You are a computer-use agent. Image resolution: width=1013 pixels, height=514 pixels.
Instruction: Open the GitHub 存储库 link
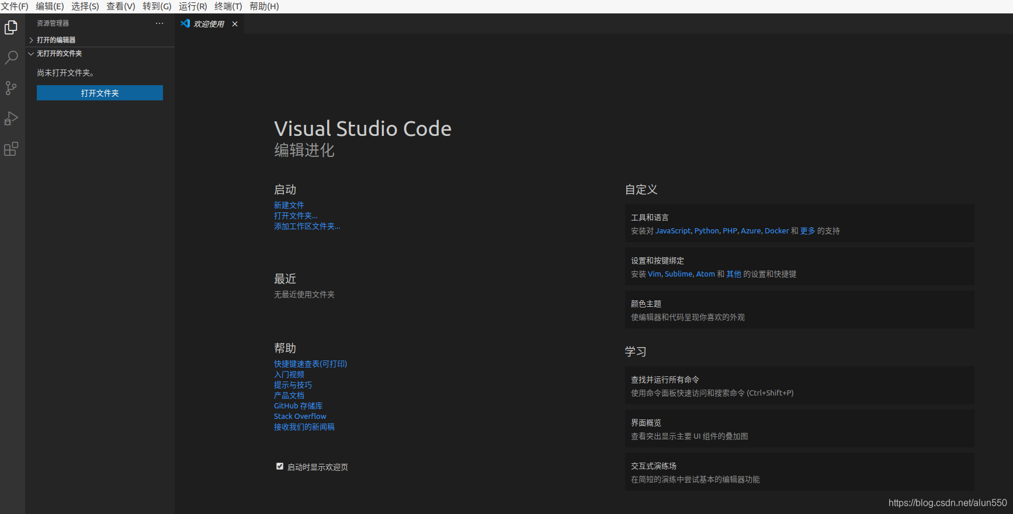pos(298,406)
